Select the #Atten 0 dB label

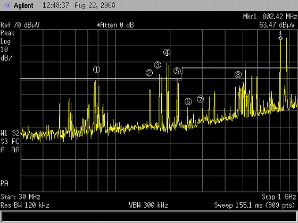pyautogui.click(x=115, y=25)
